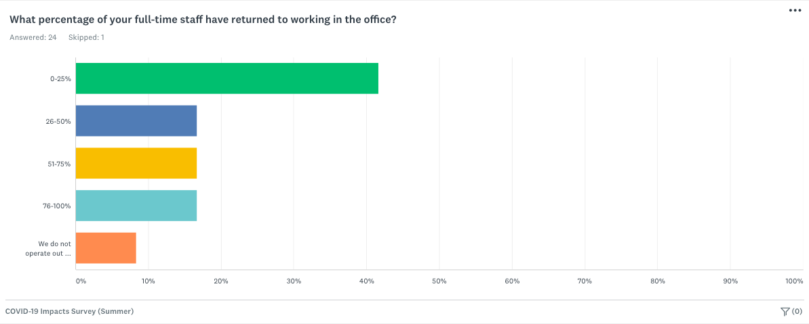Select the green 0-25% bar
Viewport: 809px width, 324px height.
227,78
